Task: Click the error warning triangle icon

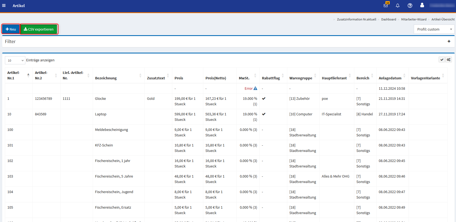Action: [255, 88]
